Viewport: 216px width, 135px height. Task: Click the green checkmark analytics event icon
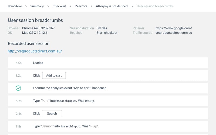point(18,88)
